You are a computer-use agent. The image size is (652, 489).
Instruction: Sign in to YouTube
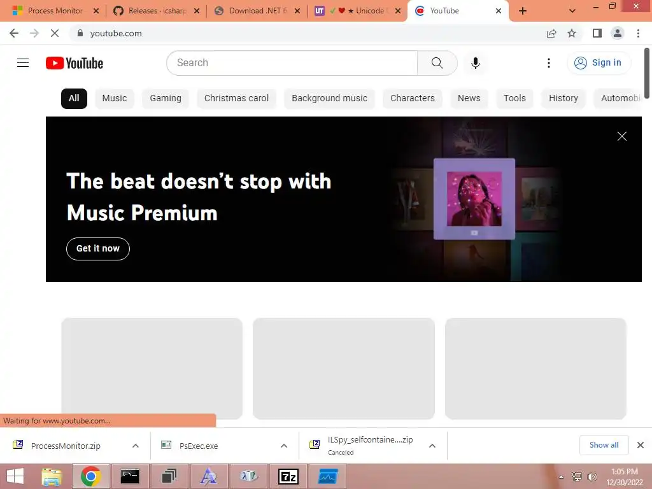click(x=599, y=63)
